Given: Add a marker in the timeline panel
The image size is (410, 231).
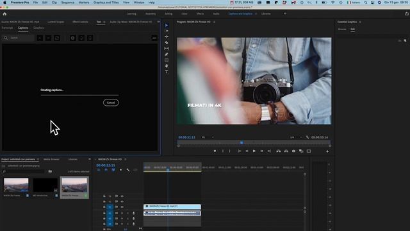Looking at the screenshot, I should point(120,170).
